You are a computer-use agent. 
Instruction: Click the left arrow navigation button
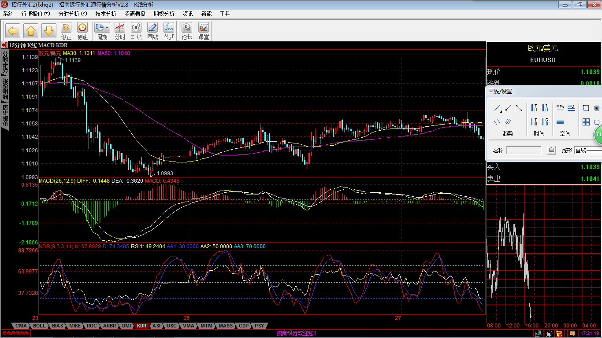[13, 31]
